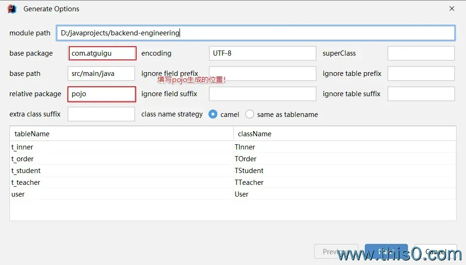Click the TTeacher class name cell

pos(249,182)
